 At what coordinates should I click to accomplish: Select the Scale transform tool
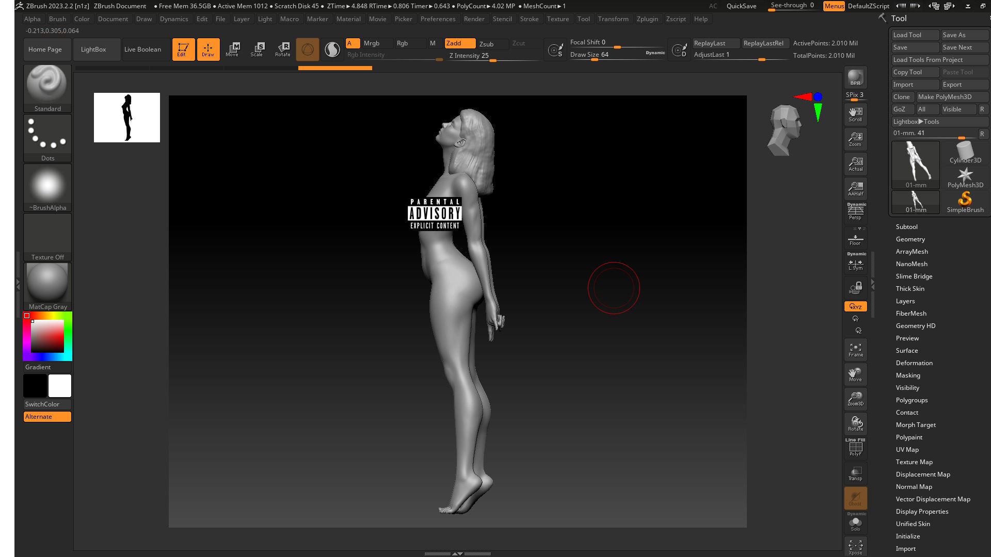coord(258,50)
